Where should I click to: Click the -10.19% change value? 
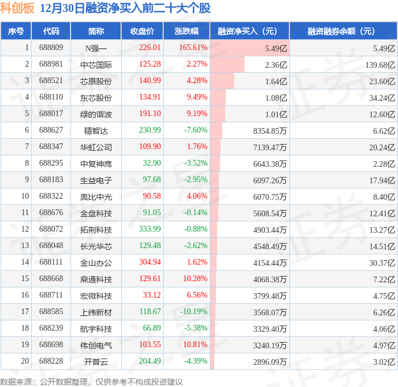tap(194, 312)
